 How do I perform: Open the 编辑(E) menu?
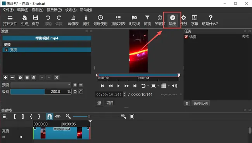(x=22, y=10)
